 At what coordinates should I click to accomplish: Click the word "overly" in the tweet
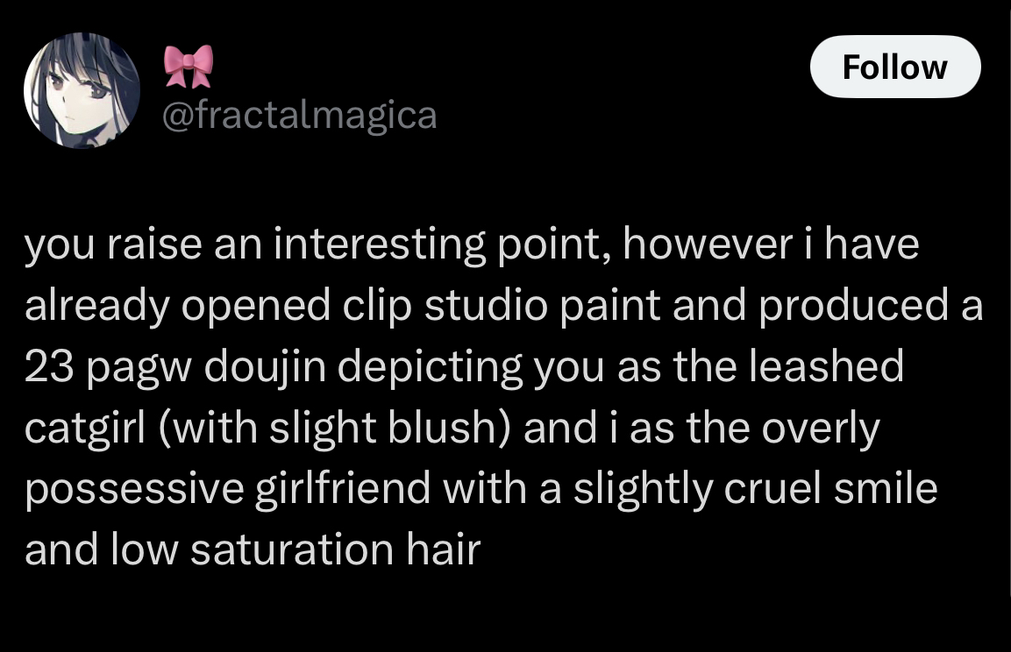pos(821,429)
